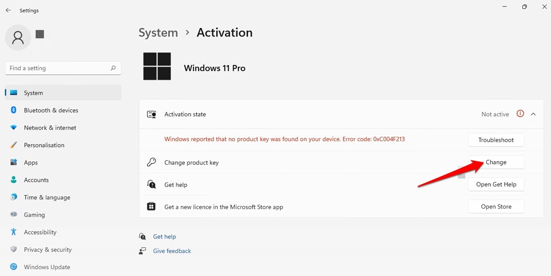This screenshot has width=551, height=276.
Task: Click the Windows 11 logo
Action: 157,66
